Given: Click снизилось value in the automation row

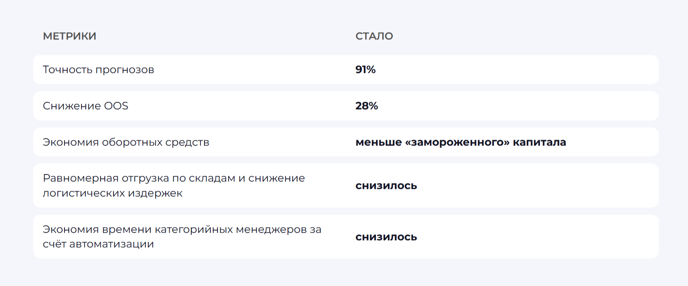Looking at the screenshot, I should 386,237.
